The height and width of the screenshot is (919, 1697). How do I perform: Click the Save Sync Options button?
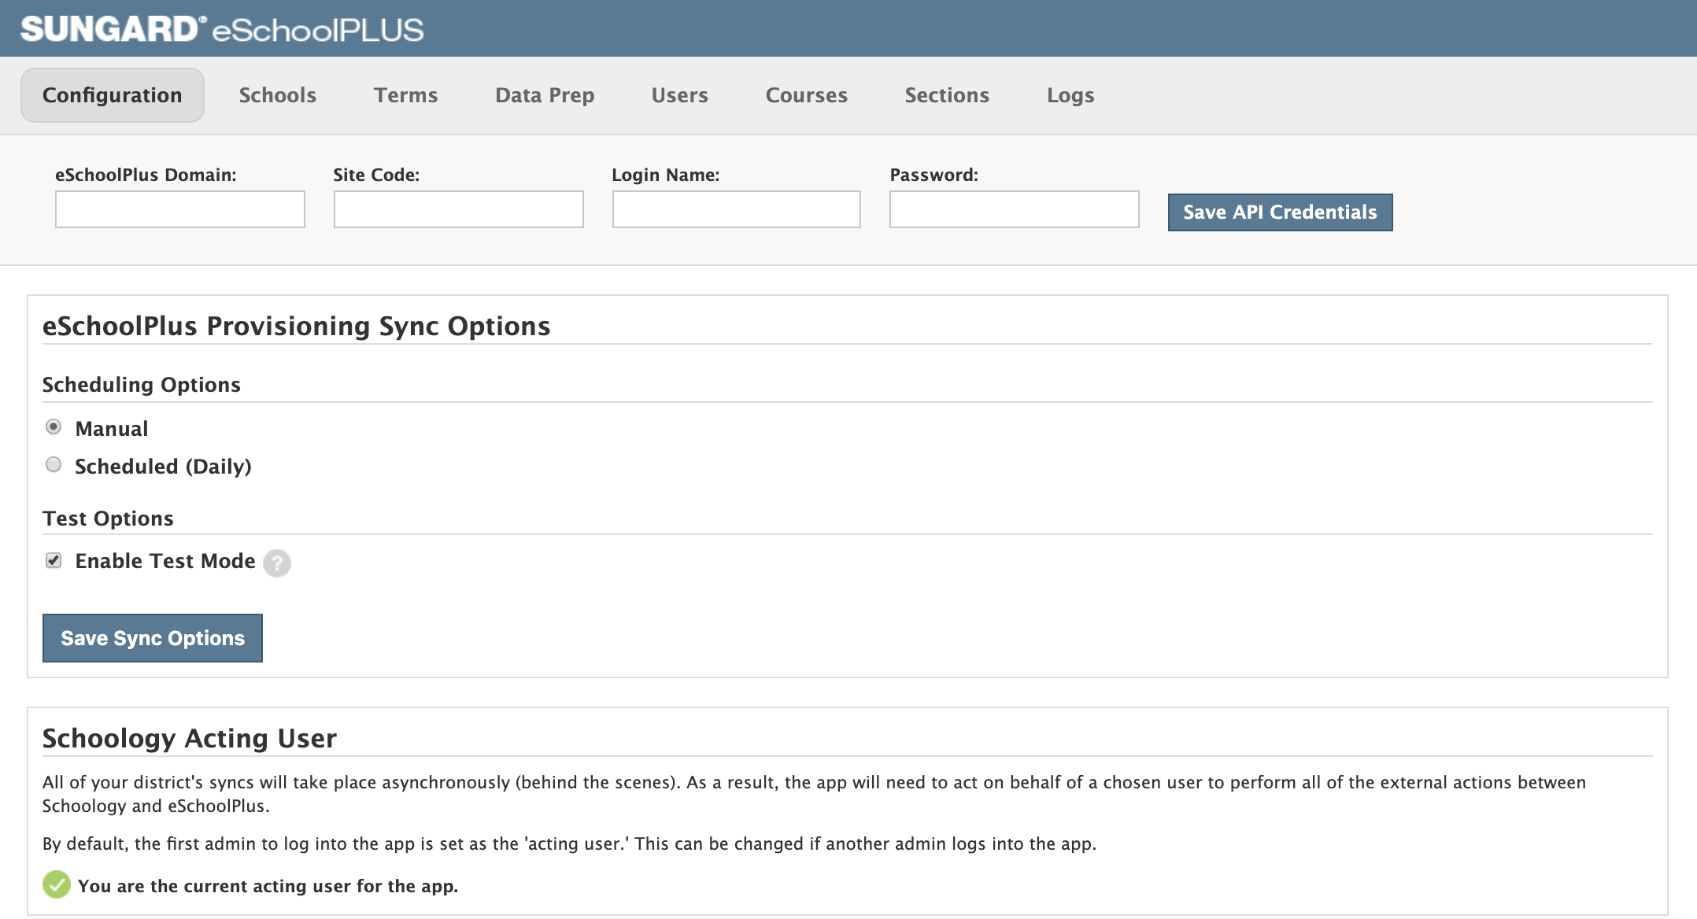pos(153,638)
